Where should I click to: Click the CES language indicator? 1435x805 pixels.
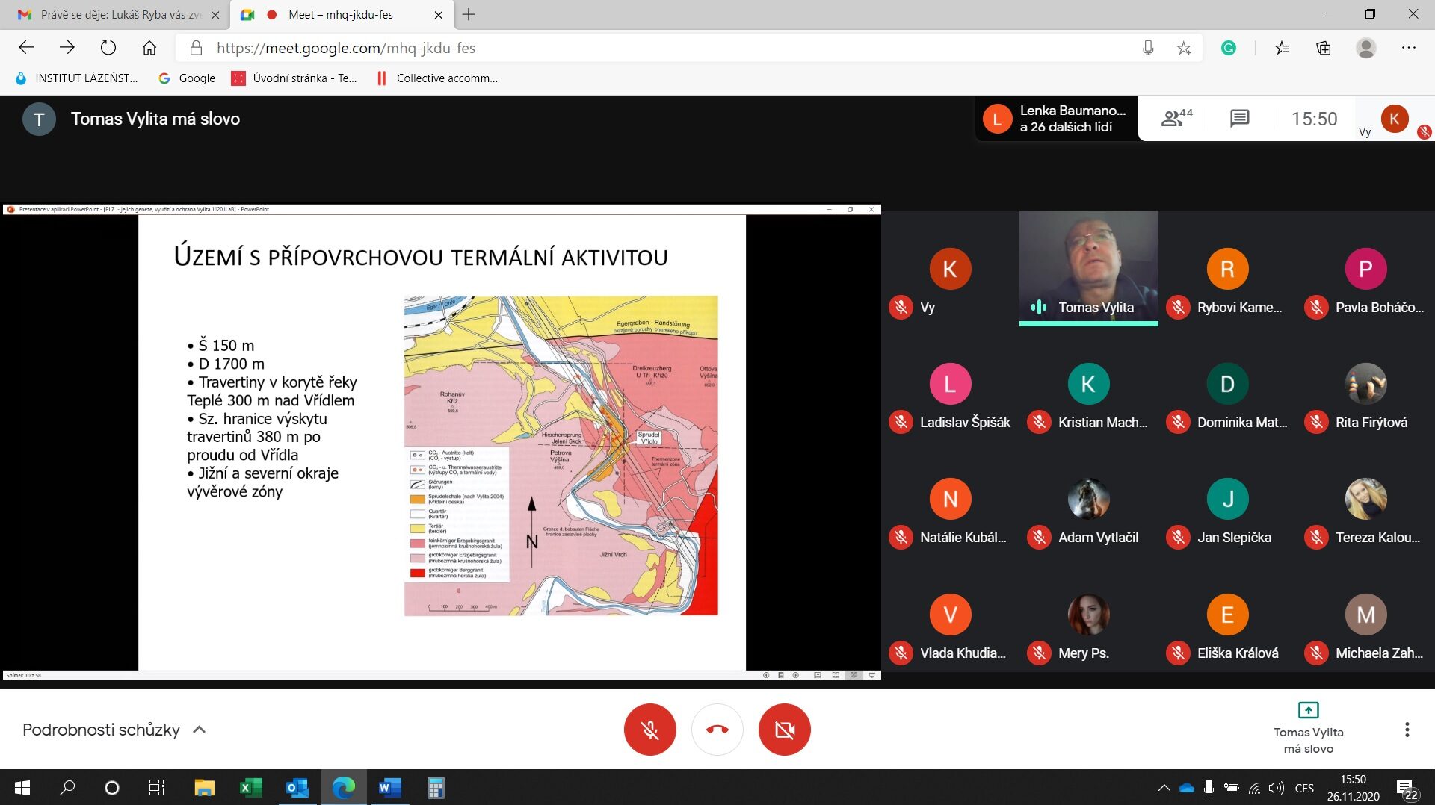(x=1304, y=788)
